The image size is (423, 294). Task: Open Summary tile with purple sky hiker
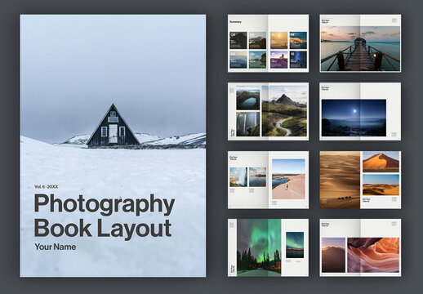[278, 60]
